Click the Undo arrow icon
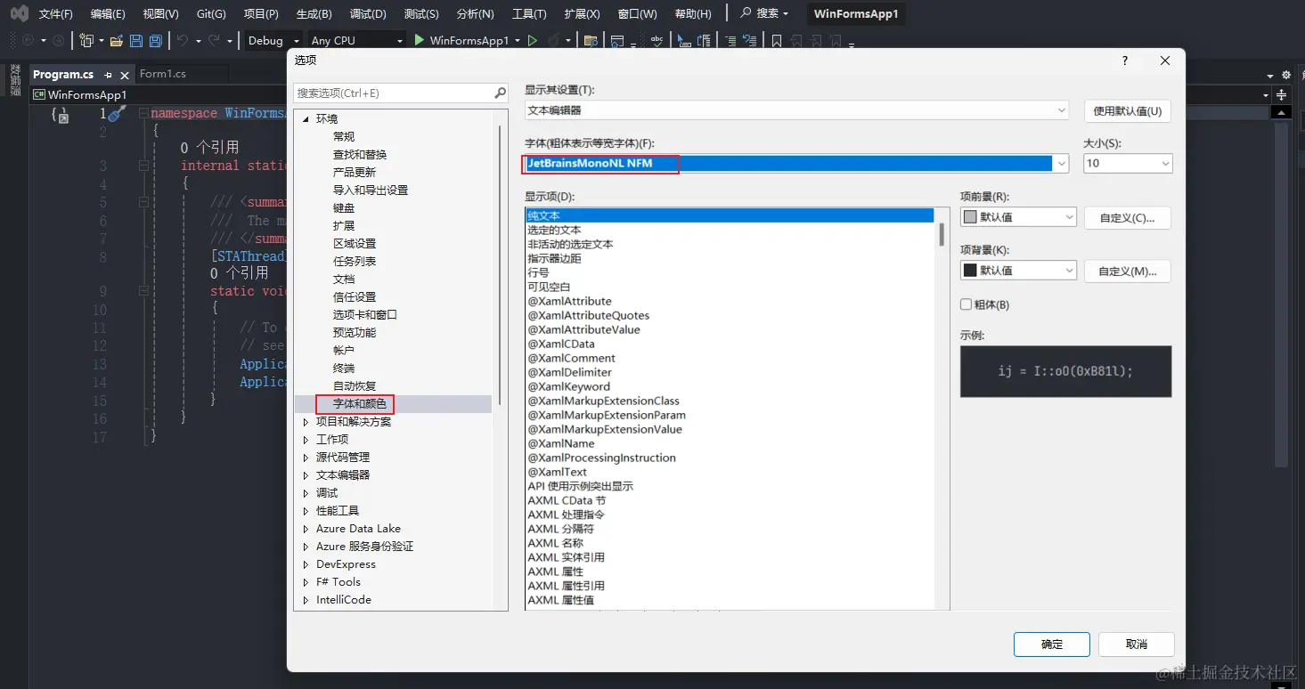 182,40
